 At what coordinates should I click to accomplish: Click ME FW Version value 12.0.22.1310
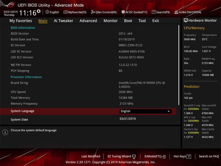click(128, 65)
